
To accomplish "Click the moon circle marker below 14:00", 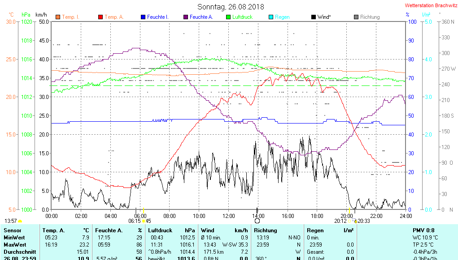I will [x=257, y=221].
